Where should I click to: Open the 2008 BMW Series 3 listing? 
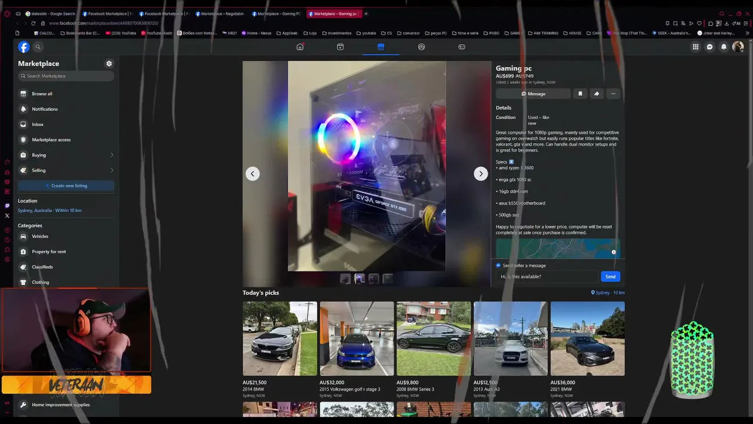click(434, 350)
